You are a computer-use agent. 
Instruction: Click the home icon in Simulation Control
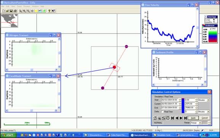point(155,118)
